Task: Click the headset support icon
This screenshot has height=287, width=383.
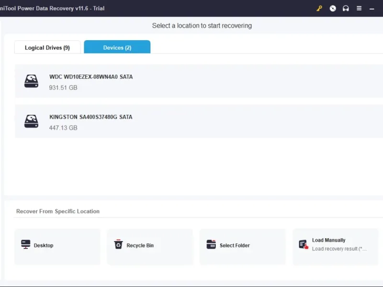Action: click(x=346, y=9)
